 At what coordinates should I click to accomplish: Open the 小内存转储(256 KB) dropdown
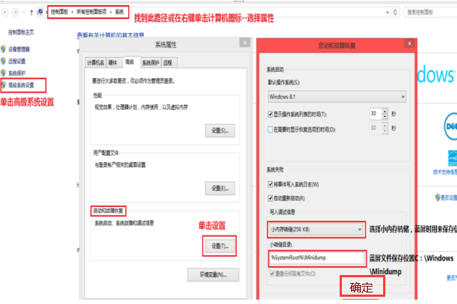tap(316, 229)
